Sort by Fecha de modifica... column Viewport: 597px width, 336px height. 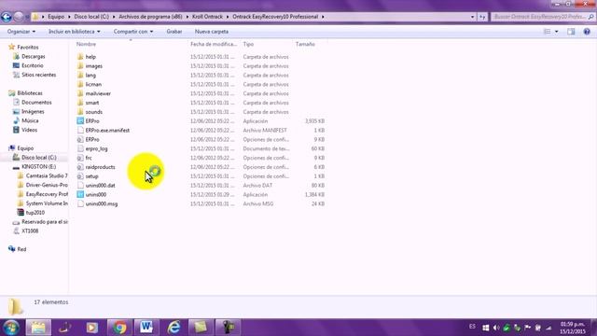click(x=214, y=44)
